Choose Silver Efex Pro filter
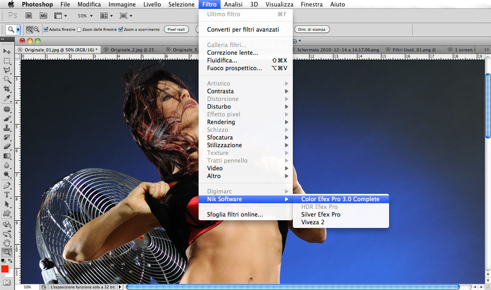491x290 pixels. [341, 215]
